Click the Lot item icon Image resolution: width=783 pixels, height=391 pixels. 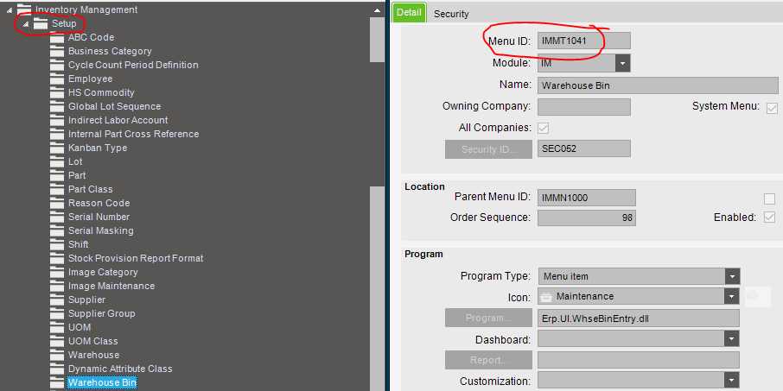click(57, 161)
